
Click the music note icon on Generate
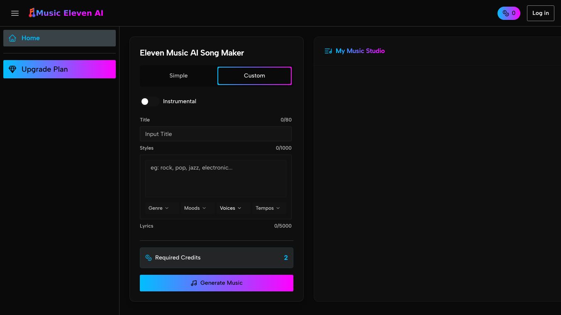point(194,283)
